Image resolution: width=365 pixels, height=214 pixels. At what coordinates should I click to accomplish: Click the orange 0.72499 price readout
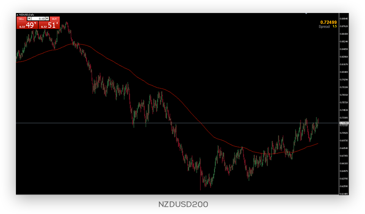point(328,22)
